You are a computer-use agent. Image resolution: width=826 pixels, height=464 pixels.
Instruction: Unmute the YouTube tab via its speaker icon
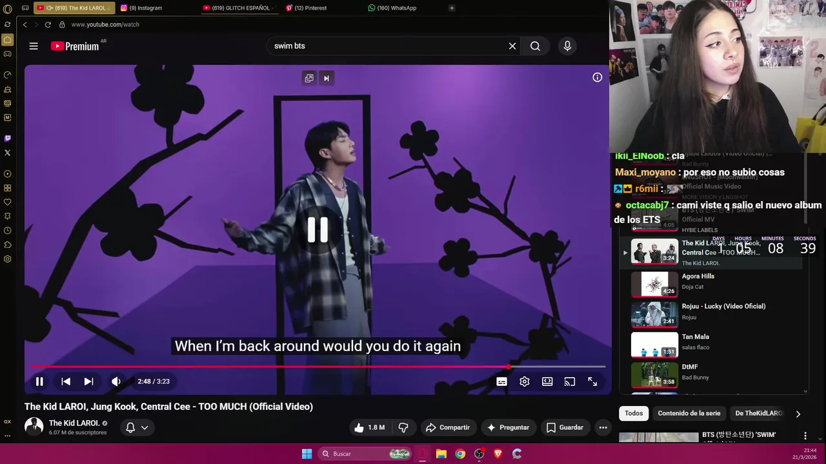[50, 8]
